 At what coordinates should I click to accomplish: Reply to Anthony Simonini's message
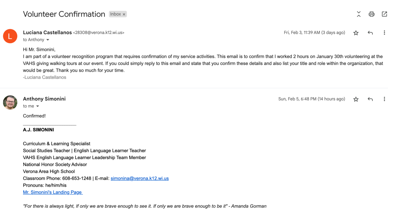(370, 99)
